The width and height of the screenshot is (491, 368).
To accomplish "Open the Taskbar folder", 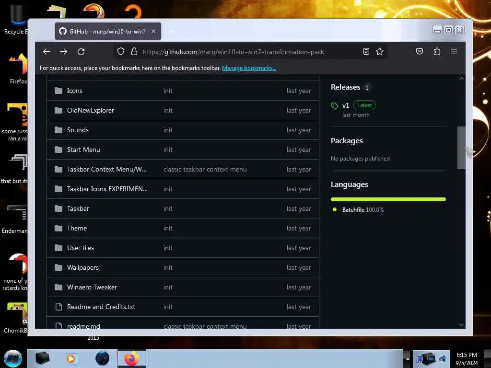I will click(78, 209).
